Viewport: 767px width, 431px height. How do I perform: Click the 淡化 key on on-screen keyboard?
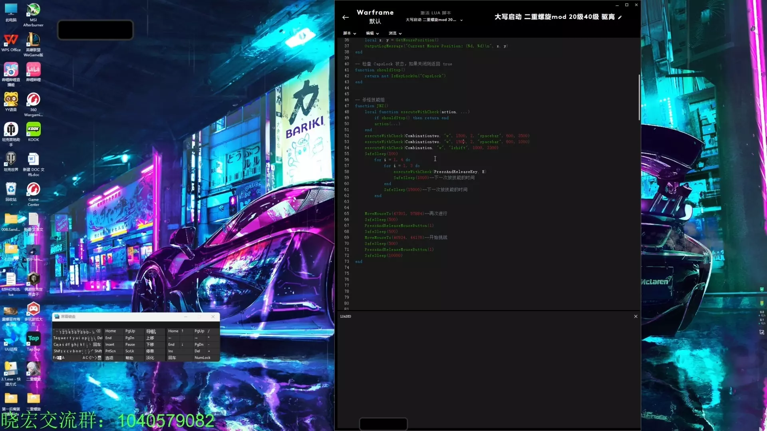point(150,358)
